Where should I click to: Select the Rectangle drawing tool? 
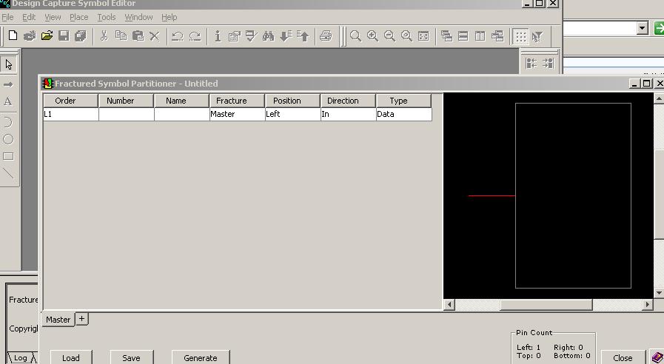pos(8,156)
